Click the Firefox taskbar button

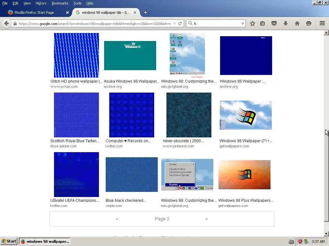click(x=45, y=242)
